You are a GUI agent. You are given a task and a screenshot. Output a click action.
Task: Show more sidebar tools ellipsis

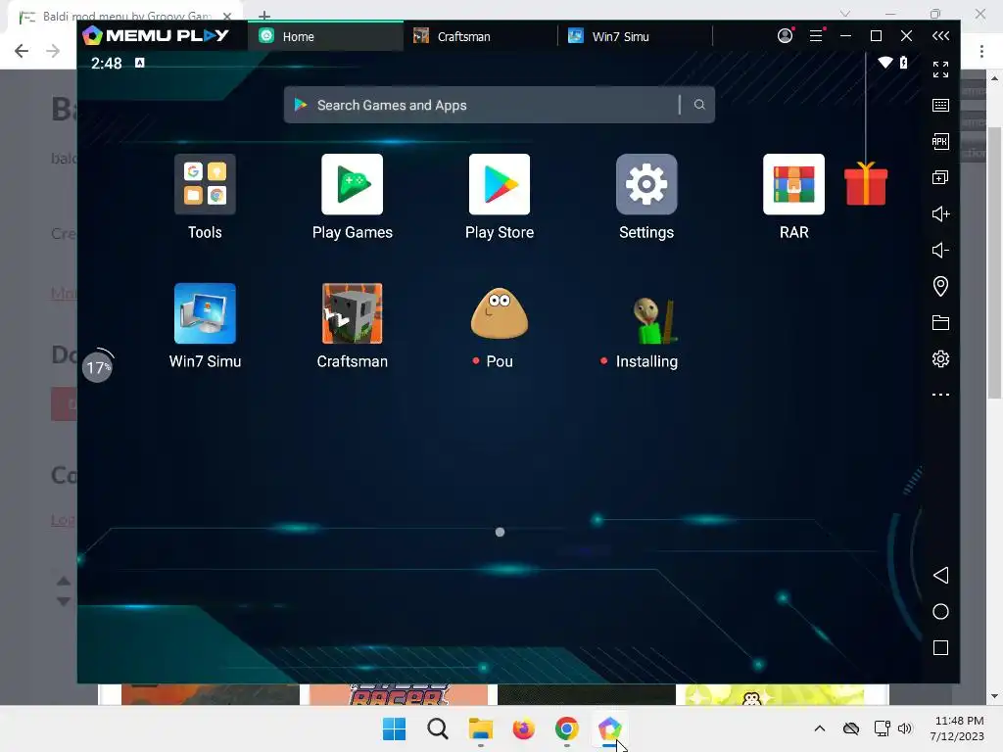tap(940, 395)
